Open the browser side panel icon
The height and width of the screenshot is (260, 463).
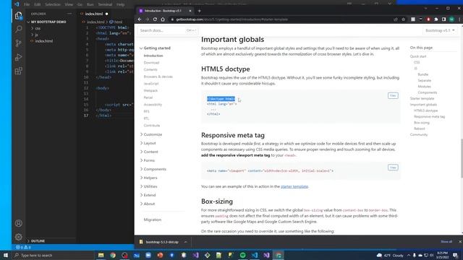click(443, 19)
